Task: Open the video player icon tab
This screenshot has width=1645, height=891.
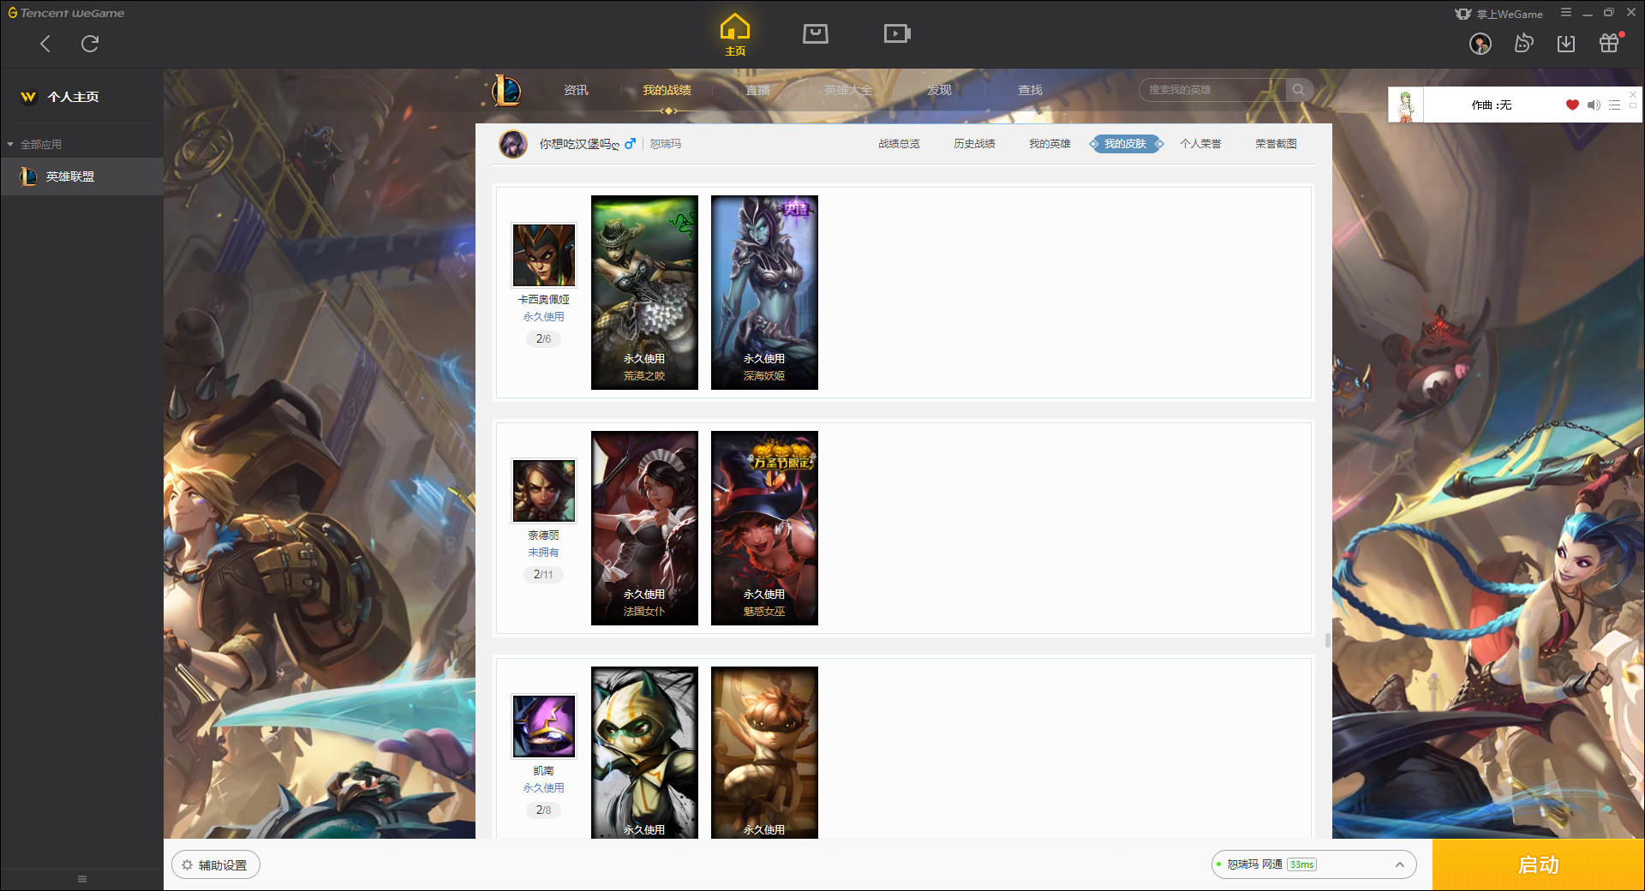Action: 897,33
